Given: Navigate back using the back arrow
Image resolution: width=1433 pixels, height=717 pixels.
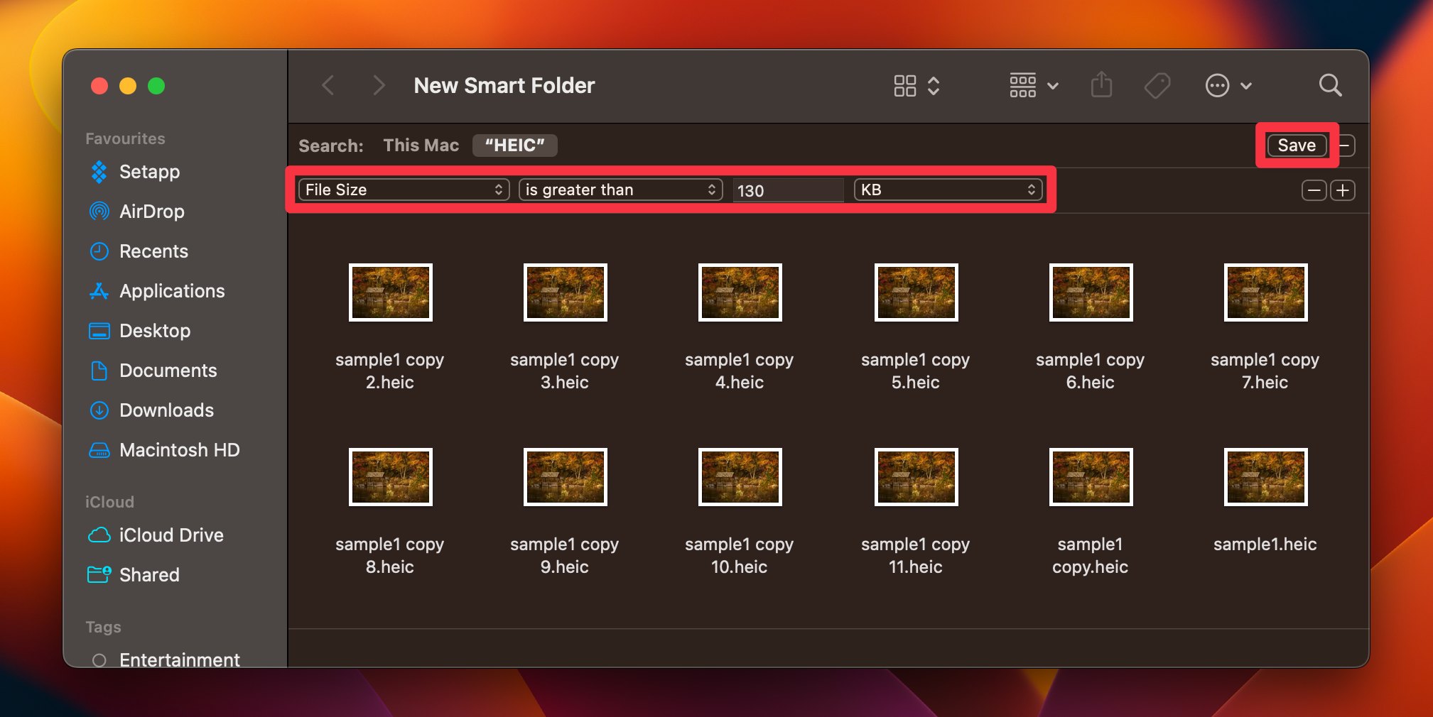Looking at the screenshot, I should coord(328,85).
